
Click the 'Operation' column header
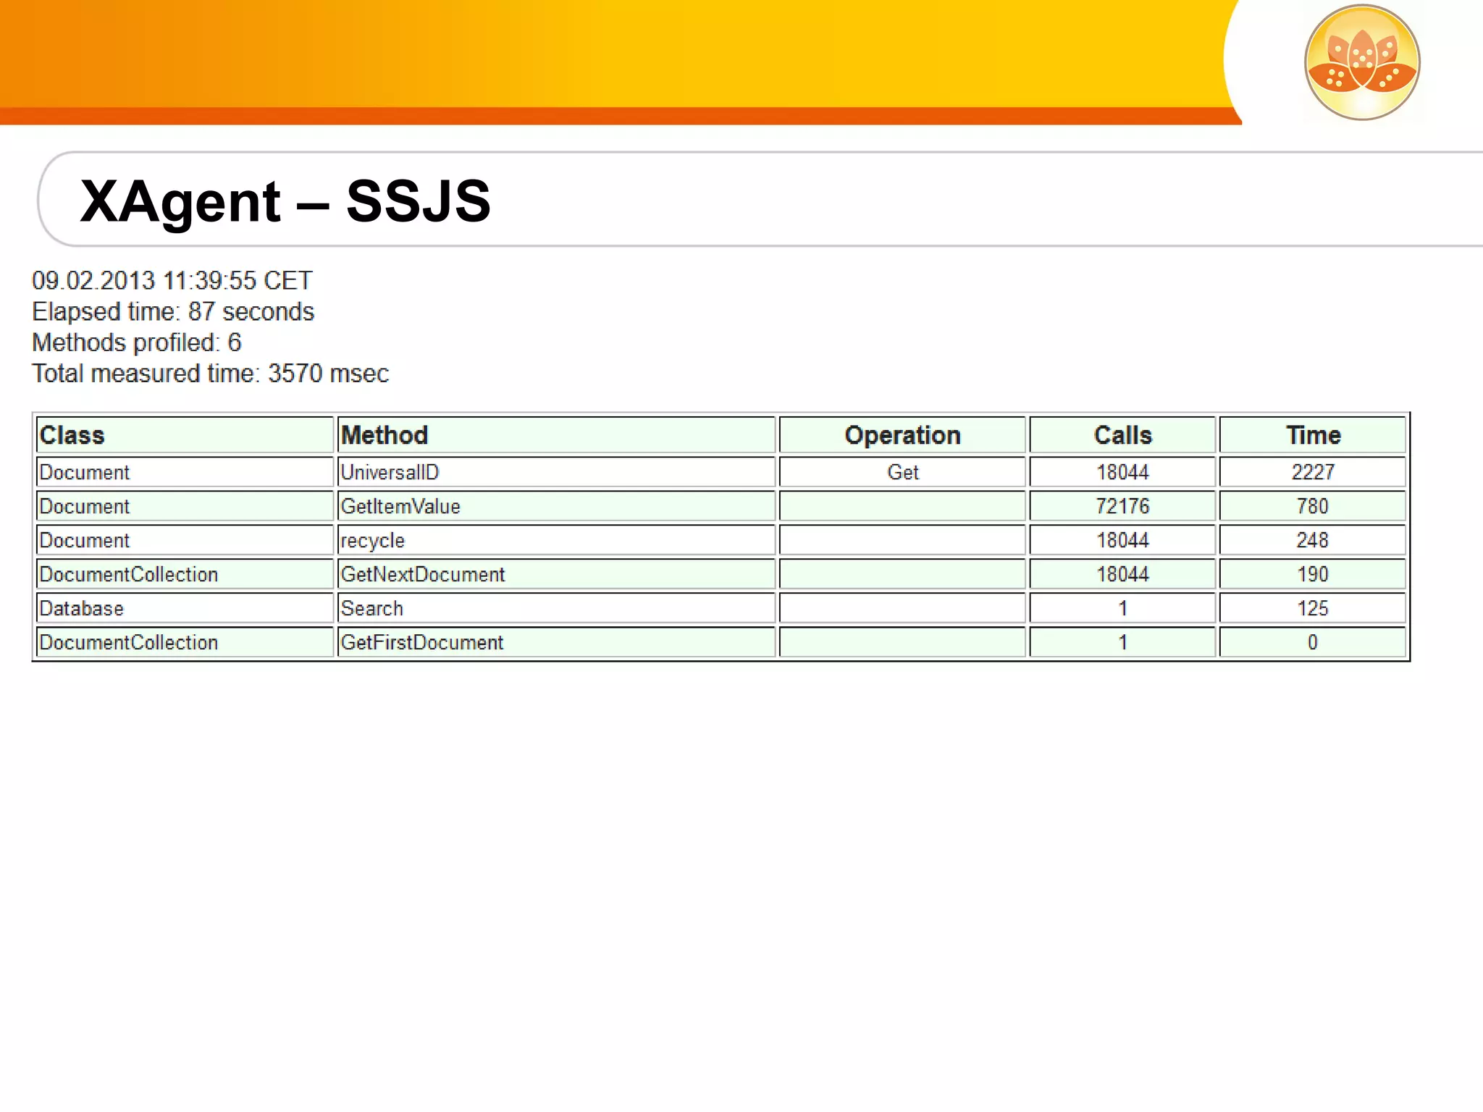tap(902, 435)
